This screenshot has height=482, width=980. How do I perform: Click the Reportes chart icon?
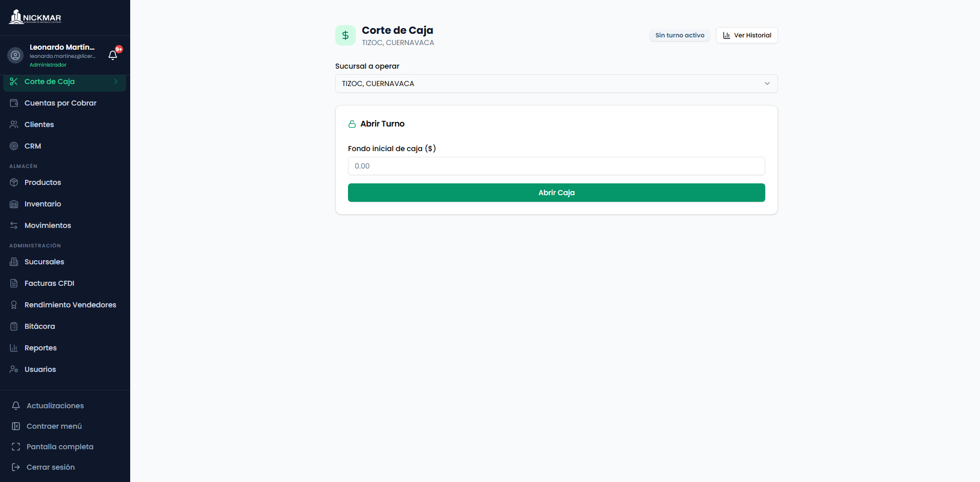pos(14,348)
